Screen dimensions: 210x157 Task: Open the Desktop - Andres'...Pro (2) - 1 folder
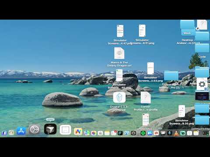171,75
